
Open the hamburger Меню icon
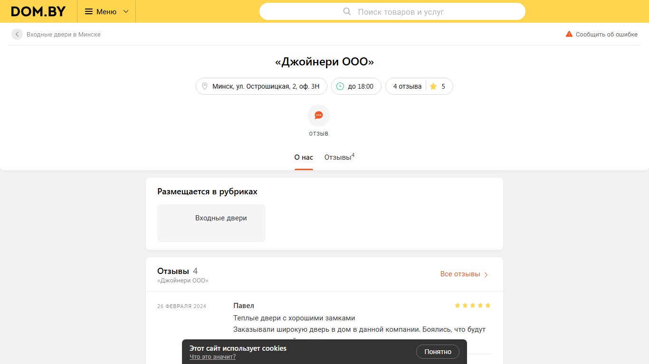tap(89, 11)
